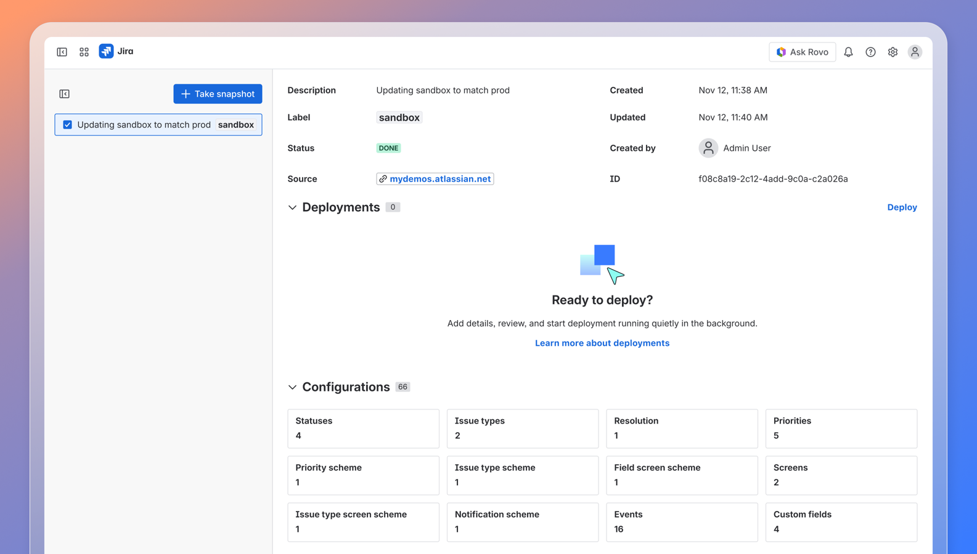Click the DONE status badge
This screenshot has width=977, height=554.
388,148
